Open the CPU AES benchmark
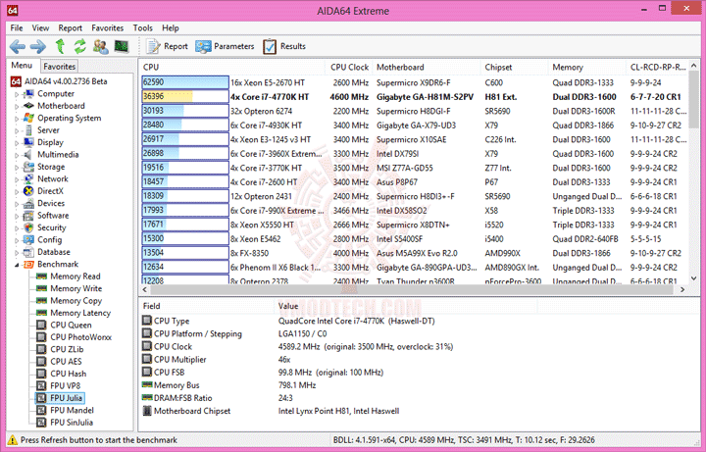Viewport: 706px width, 452px height. tap(66, 361)
